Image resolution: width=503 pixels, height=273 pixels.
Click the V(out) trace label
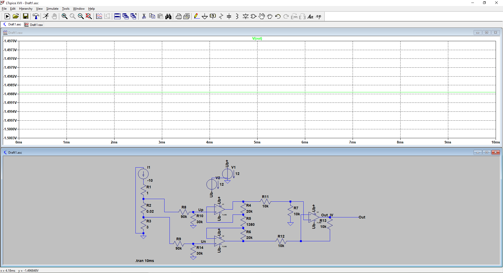pyautogui.click(x=257, y=38)
